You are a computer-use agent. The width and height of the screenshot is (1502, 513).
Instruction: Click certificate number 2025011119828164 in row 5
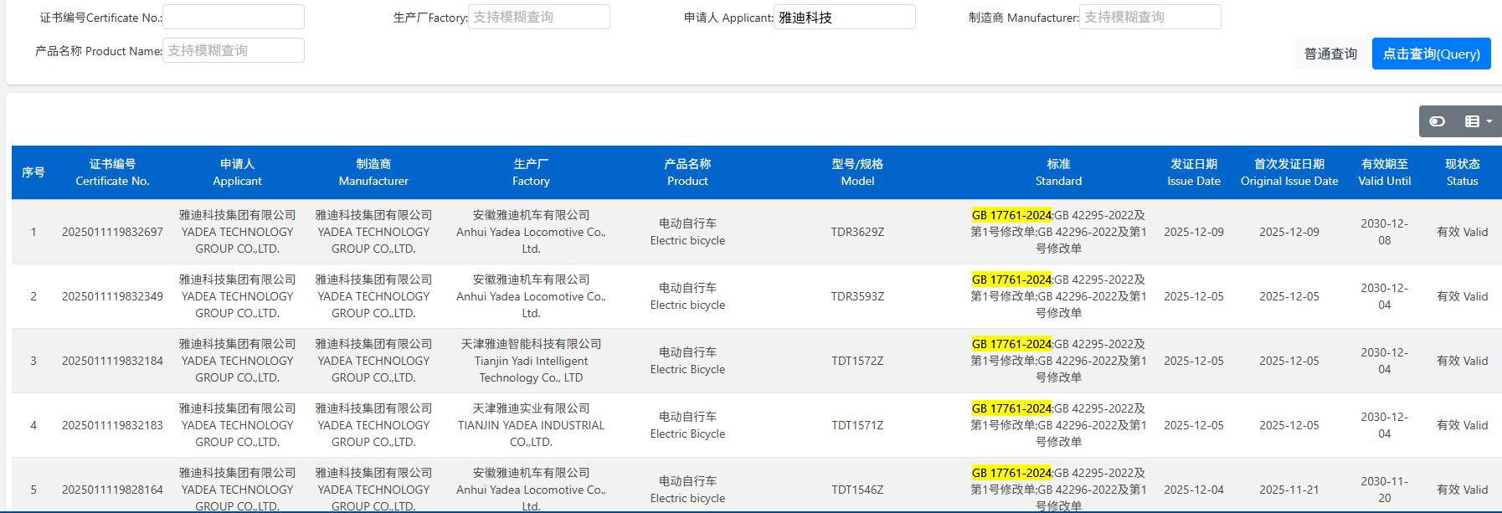[x=112, y=490]
